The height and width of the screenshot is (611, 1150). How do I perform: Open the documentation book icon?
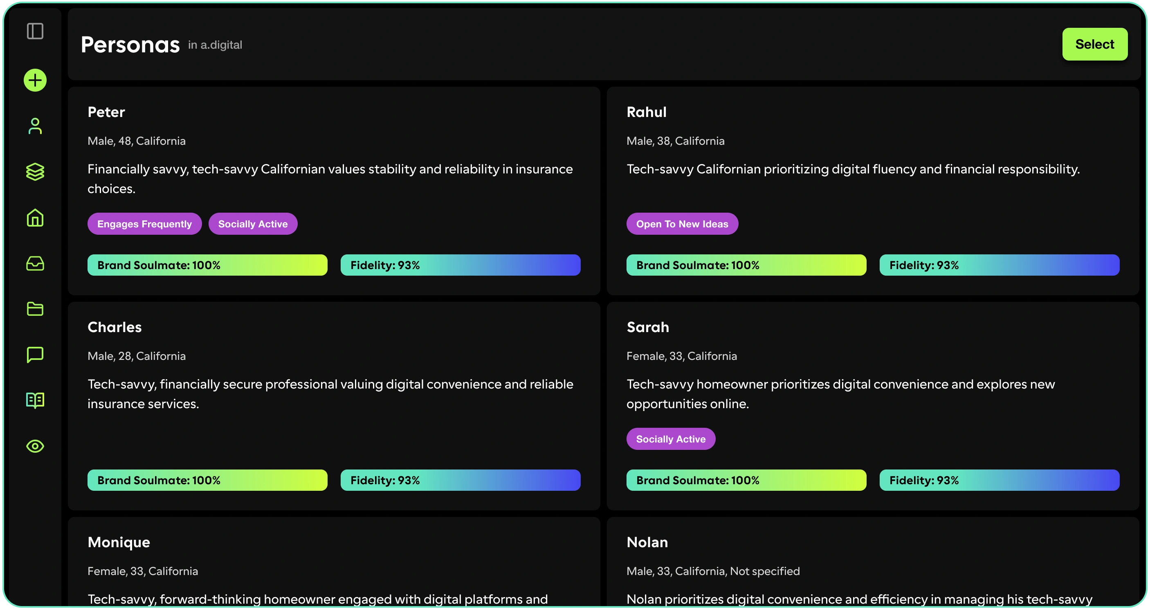(x=35, y=400)
